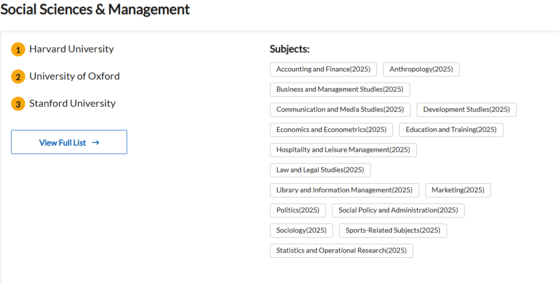Screen dimensions: 559x283
Task: Open Hospitality and Leisure Management(2025)
Action: pyautogui.click(x=343, y=150)
